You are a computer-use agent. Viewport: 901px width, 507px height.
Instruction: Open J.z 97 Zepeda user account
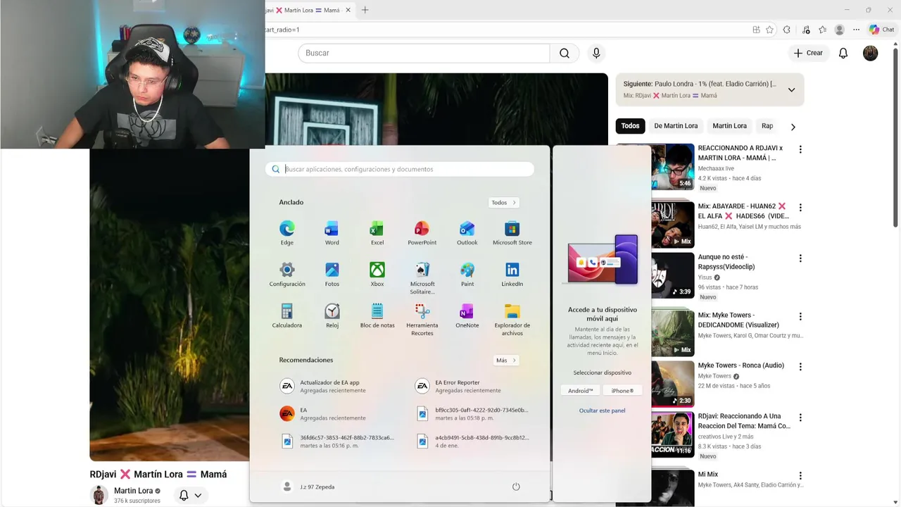(x=308, y=487)
